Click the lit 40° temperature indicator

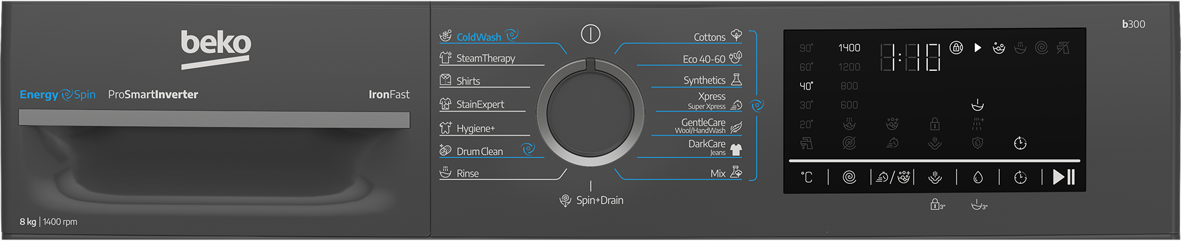pyautogui.click(x=806, y=86)
